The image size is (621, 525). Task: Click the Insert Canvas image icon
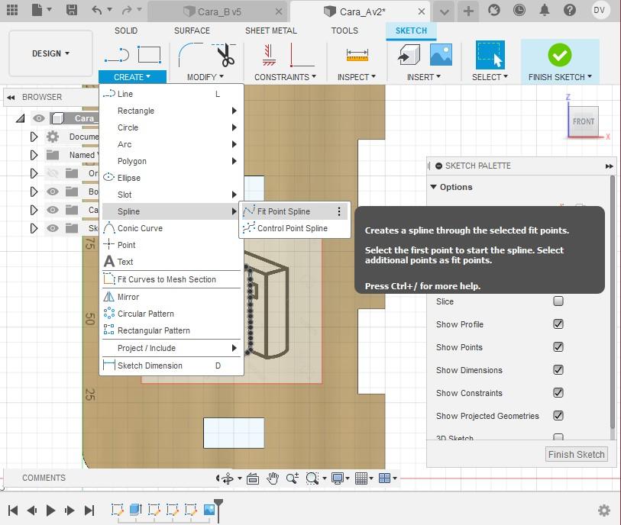(x=441, y=55)
